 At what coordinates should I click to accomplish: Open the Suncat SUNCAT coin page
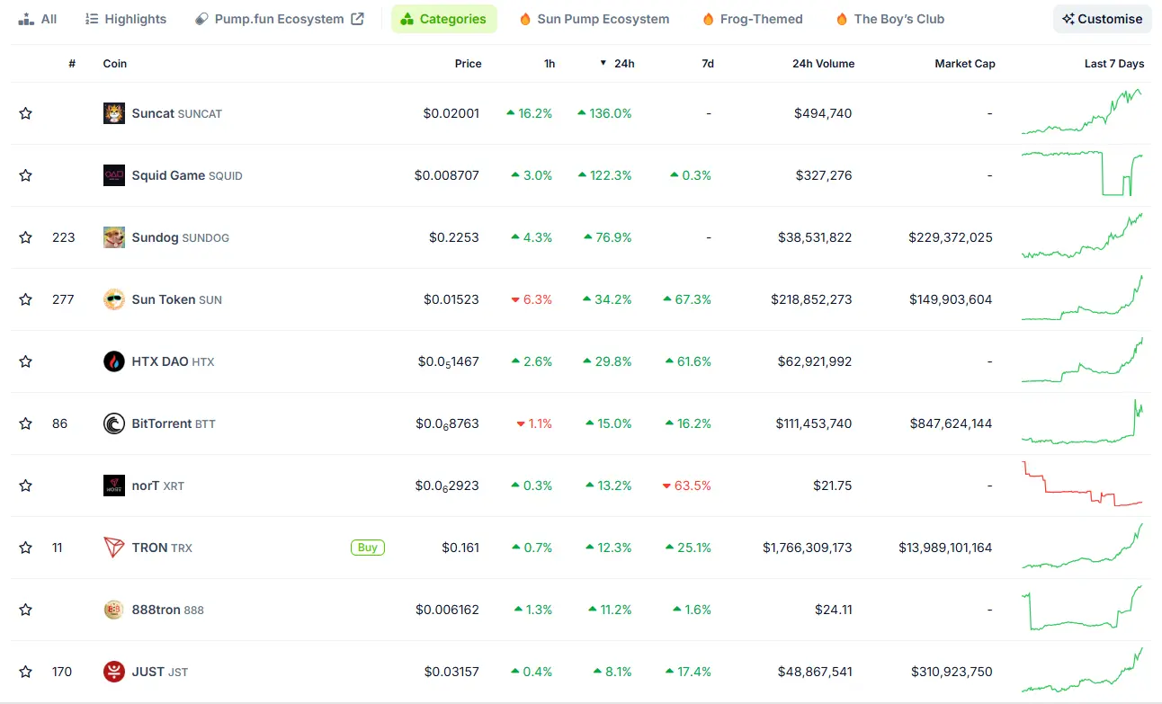coord(177,113)
